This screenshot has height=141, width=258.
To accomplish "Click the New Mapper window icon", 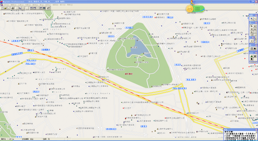I will pos(35,8).
